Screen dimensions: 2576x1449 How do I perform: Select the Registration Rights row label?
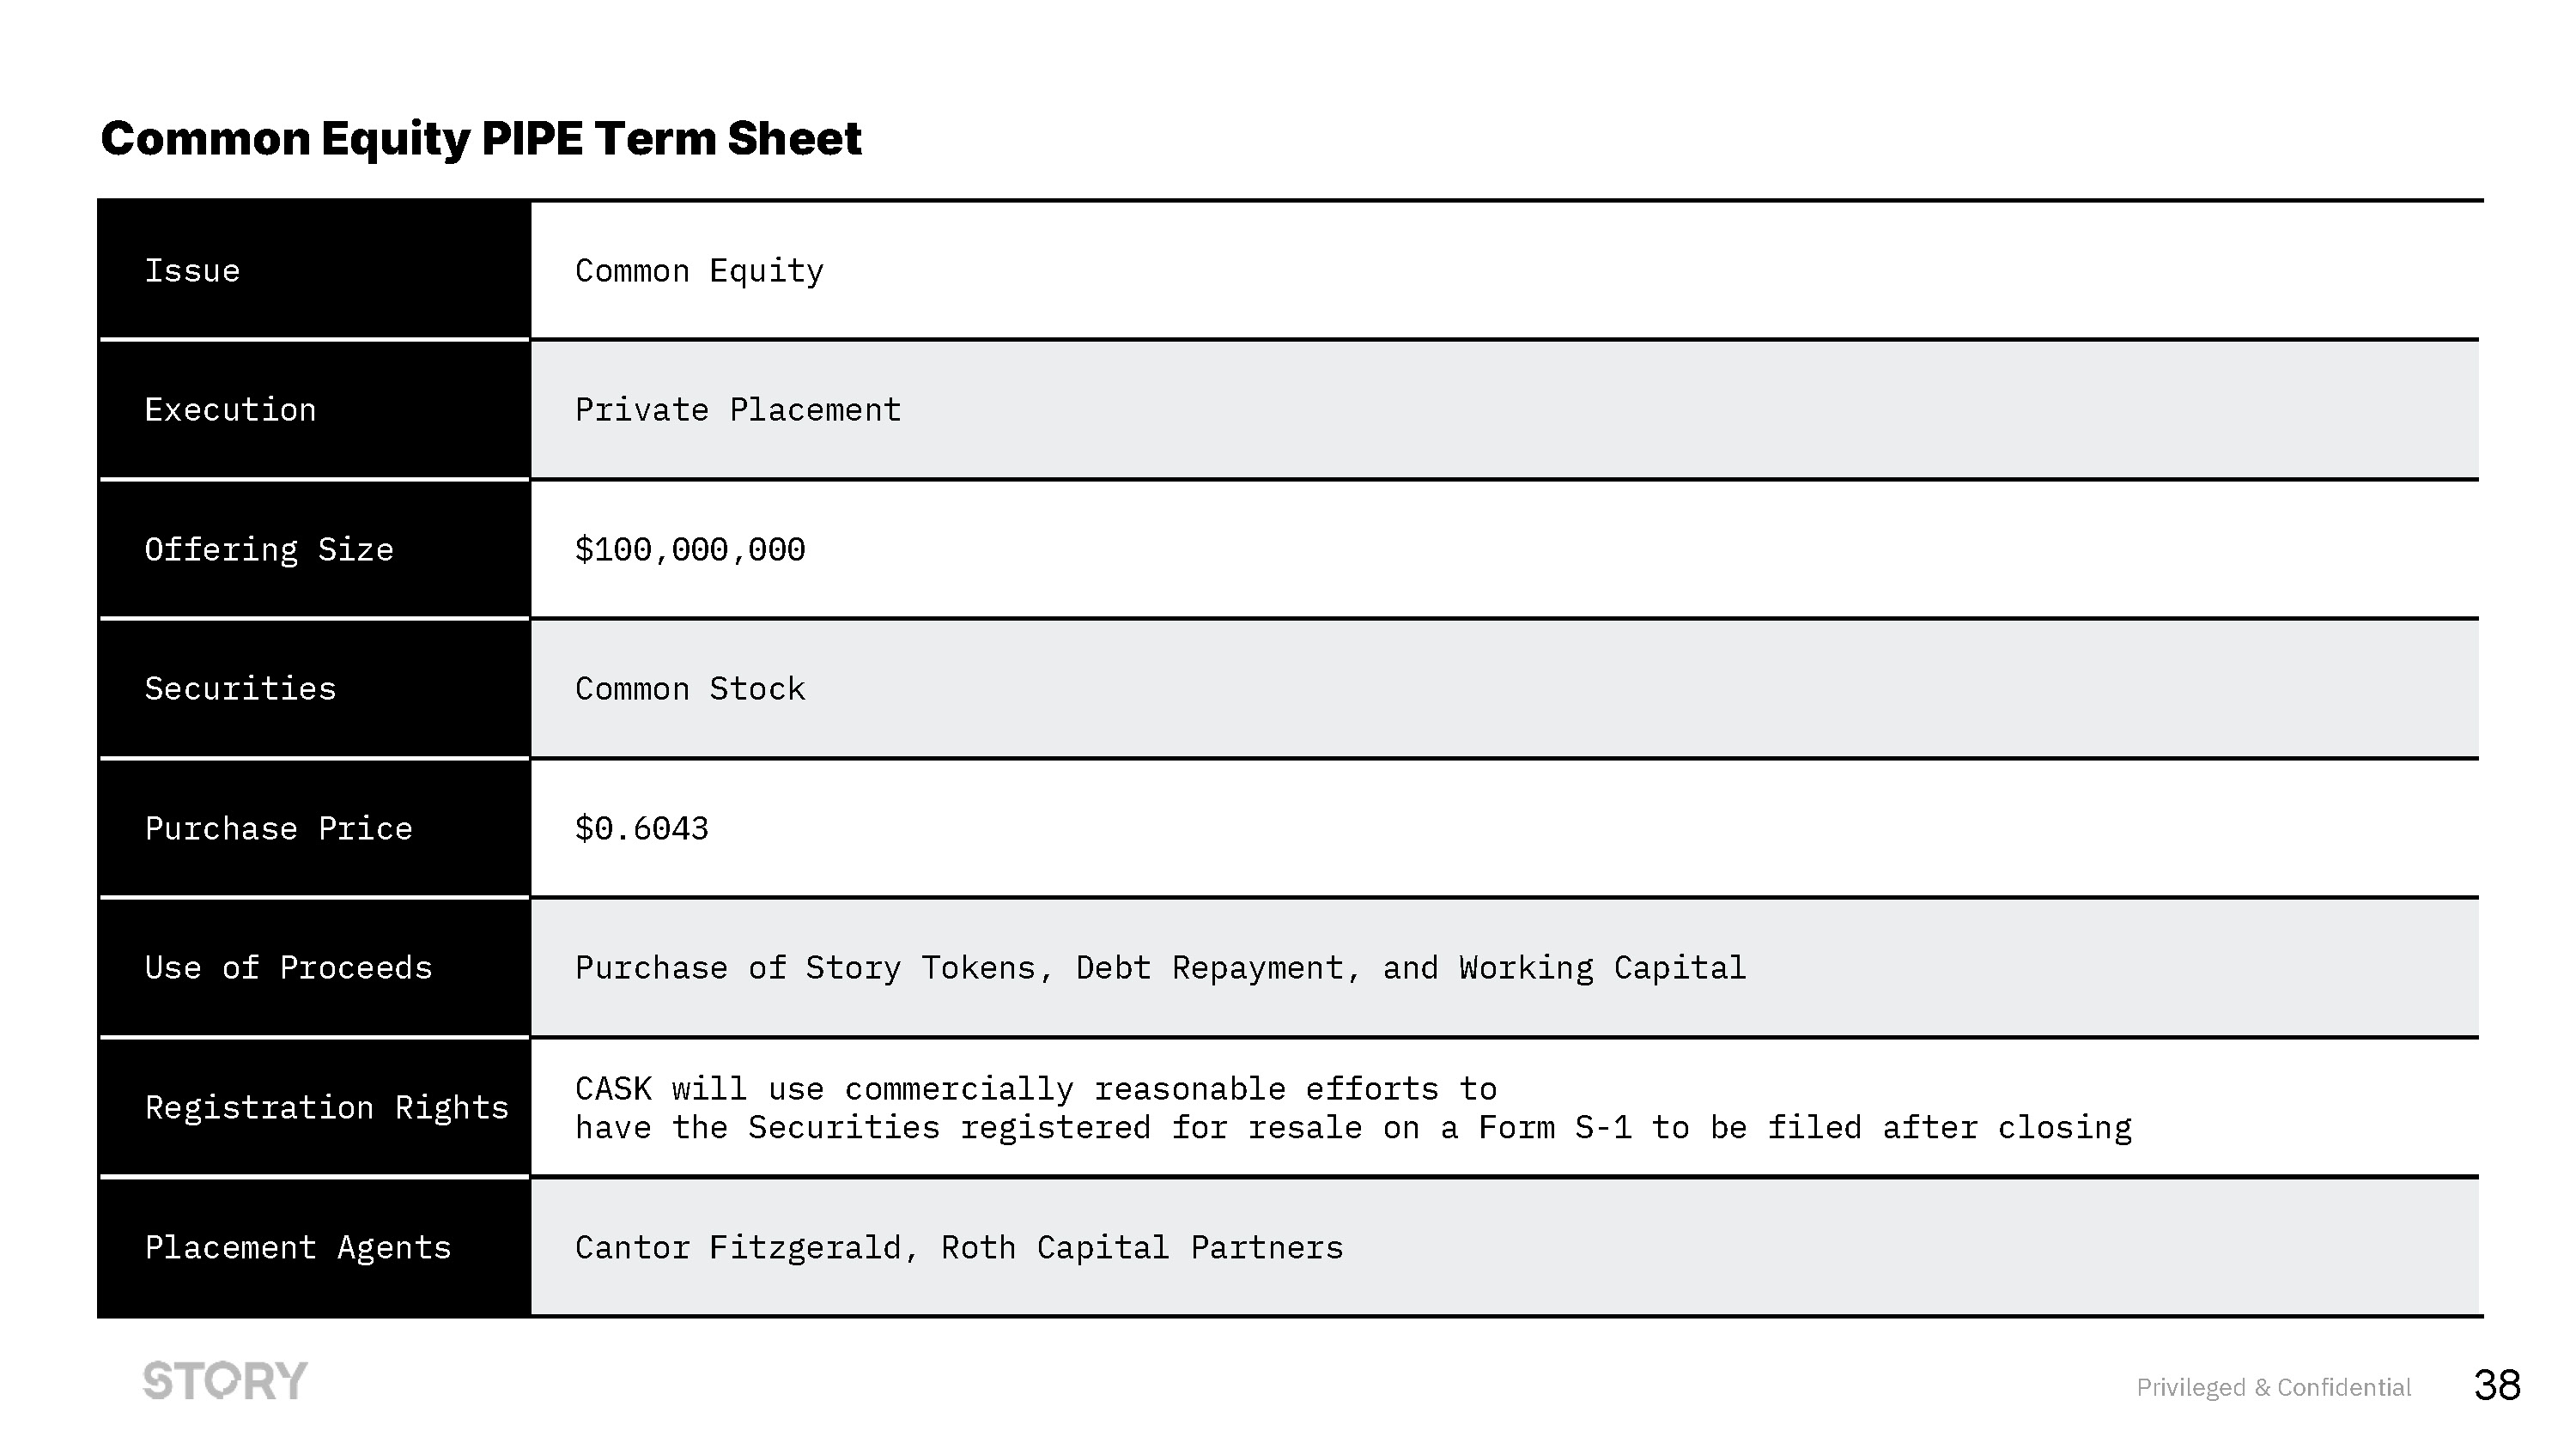coord(326,1108)
